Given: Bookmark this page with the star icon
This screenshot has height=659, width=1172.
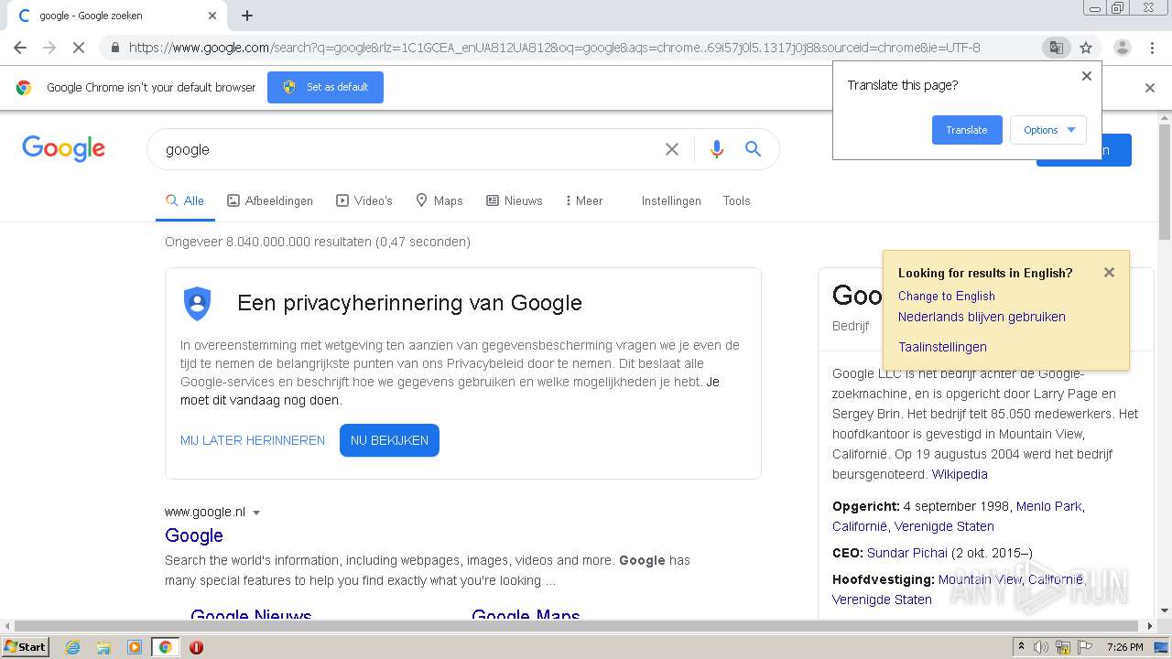Looking at the screenshot, I should tap(1086, 48).
